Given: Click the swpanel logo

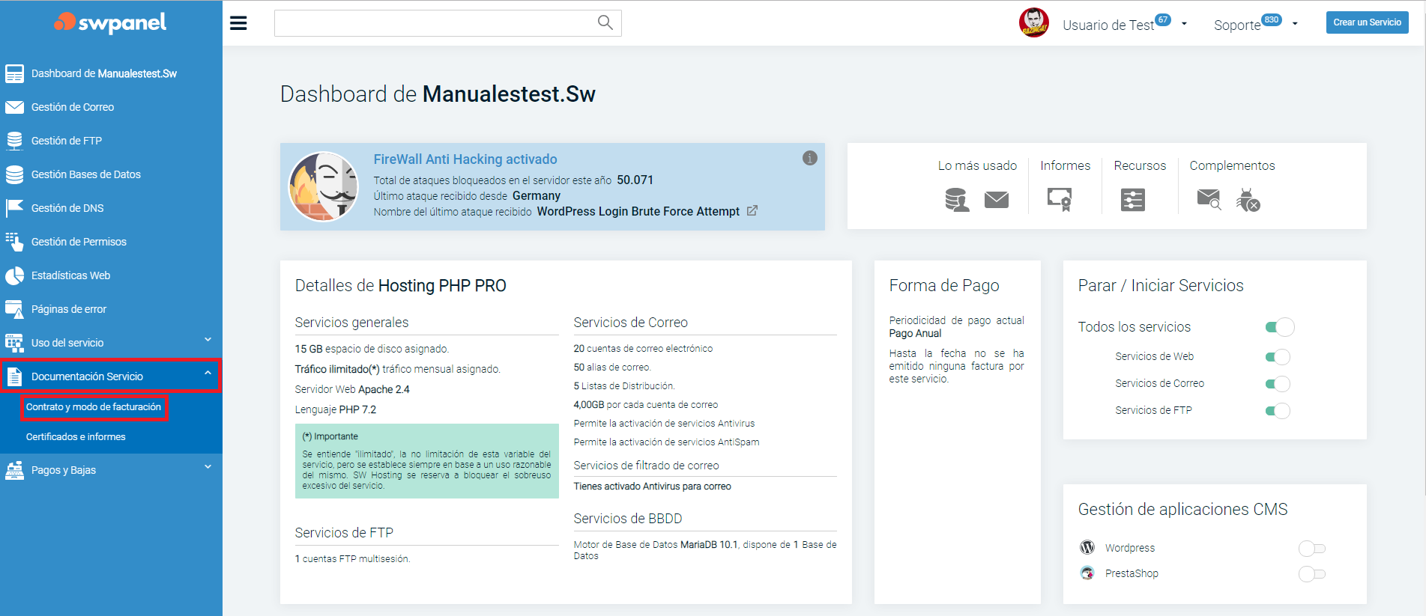Looking at the screenshot, I should tap(110, 23).
